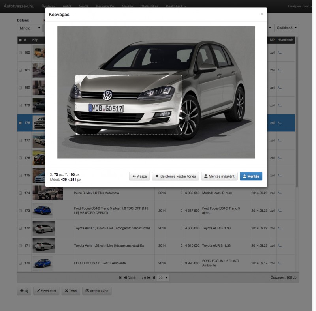Expand the Csökkenő sort order dropdown
The image size is (316, 311).
click(x=287, y=28)
